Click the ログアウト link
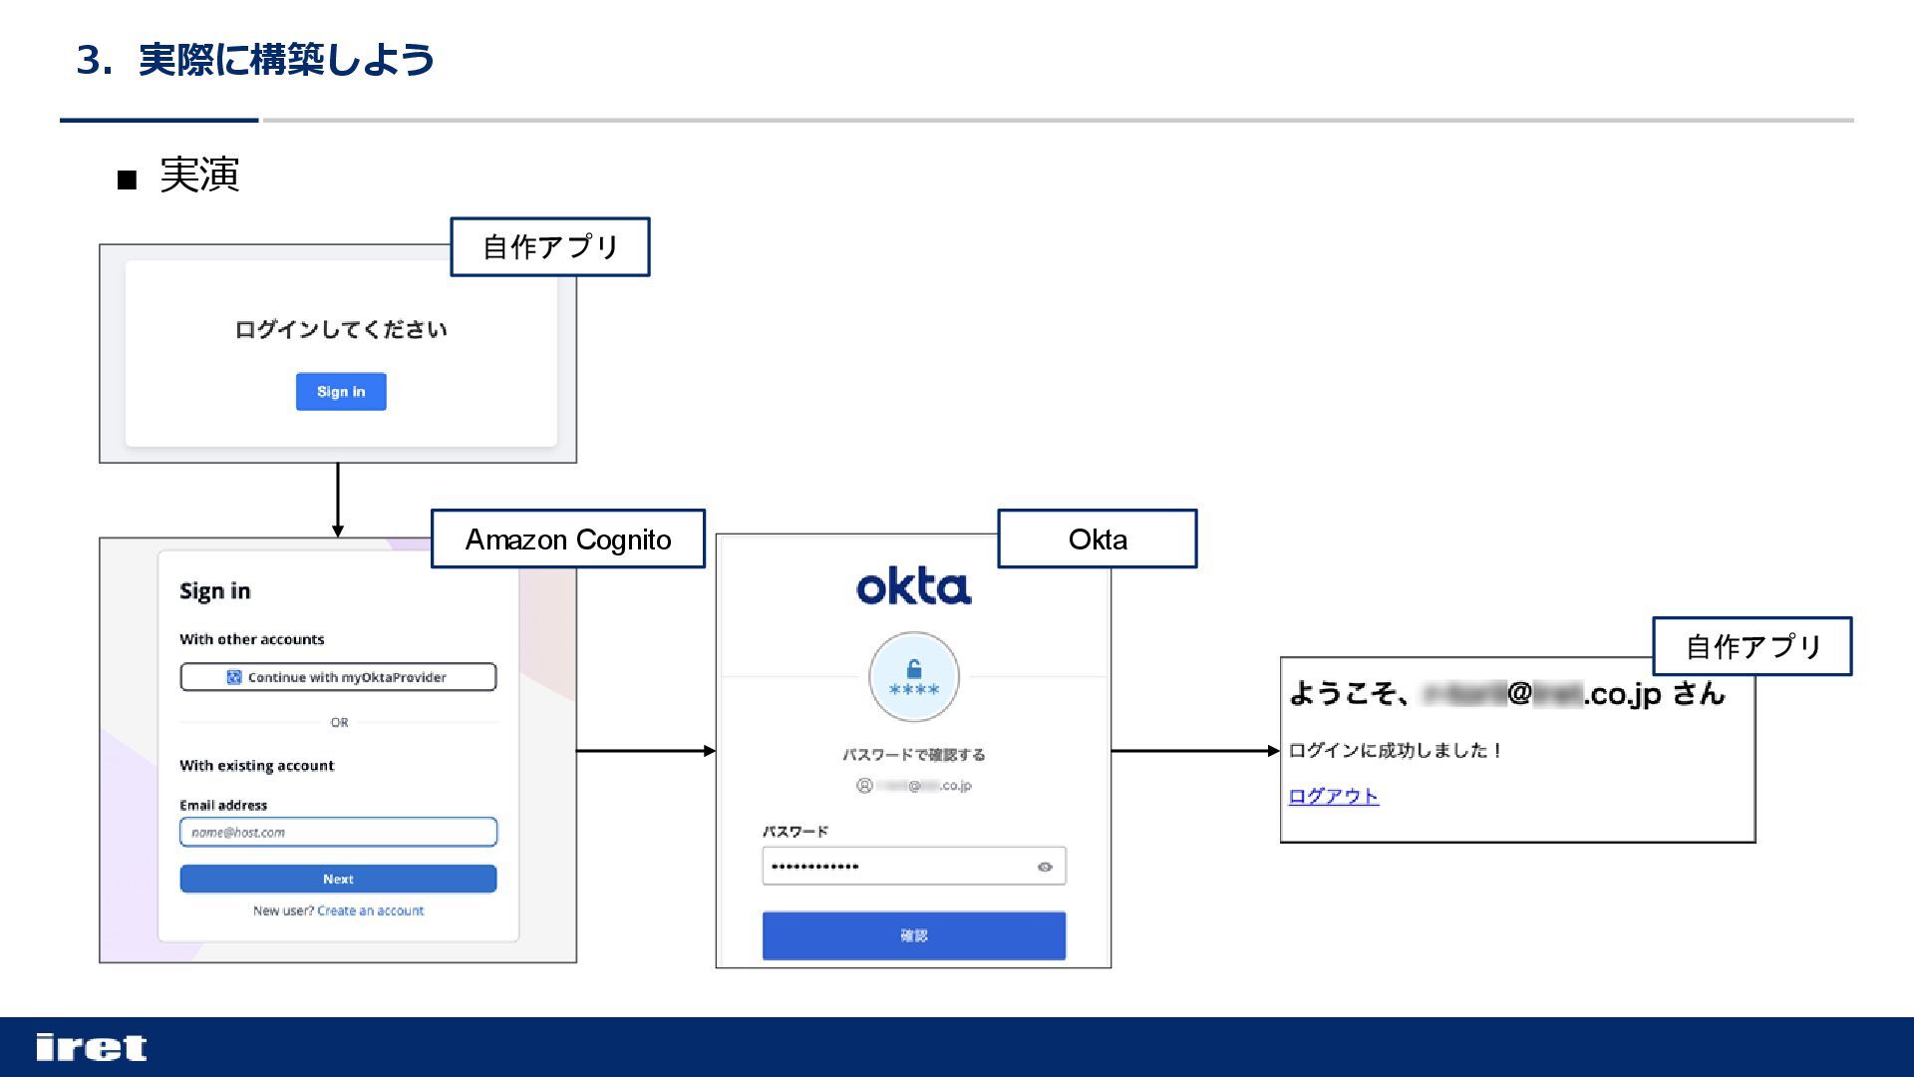The width and height of the screenshot is (1914, 1077). 1333,796
